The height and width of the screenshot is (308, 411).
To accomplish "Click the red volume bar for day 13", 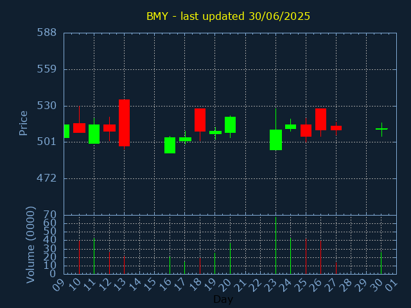I will click(x=124, y=265).
